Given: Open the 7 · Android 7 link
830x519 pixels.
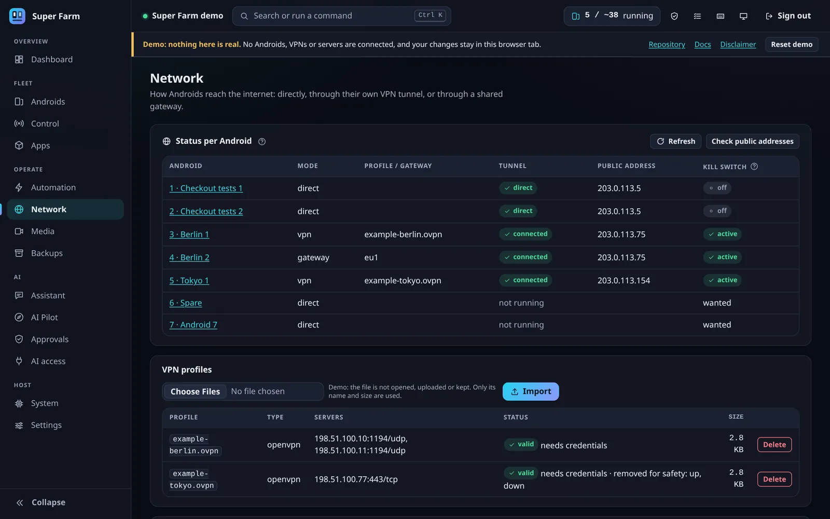Looking at the screenshot, I should pos(193,325).
